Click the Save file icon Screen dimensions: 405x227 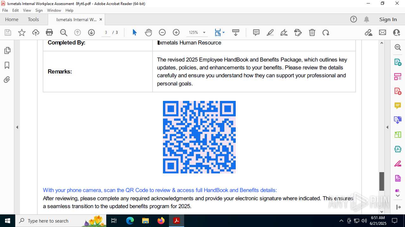coord(8,32)
